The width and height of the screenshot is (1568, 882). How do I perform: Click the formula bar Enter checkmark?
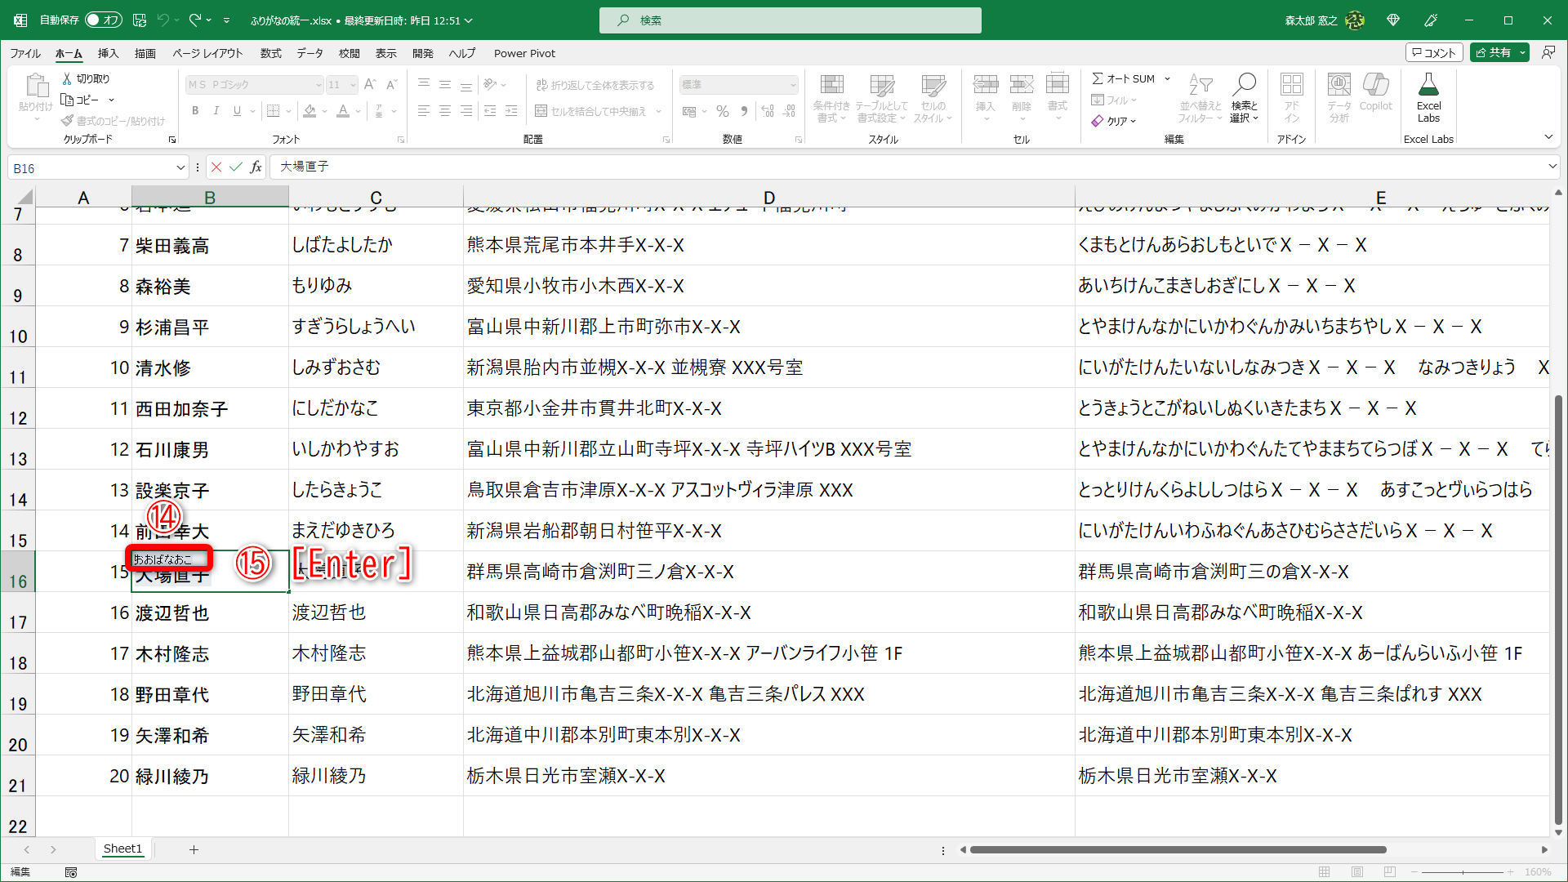[x=236, y=167]
